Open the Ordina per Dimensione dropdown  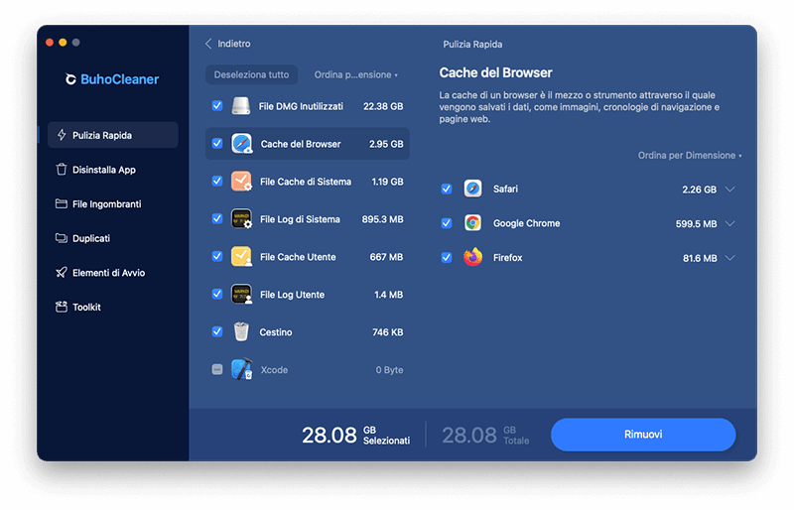689,155
